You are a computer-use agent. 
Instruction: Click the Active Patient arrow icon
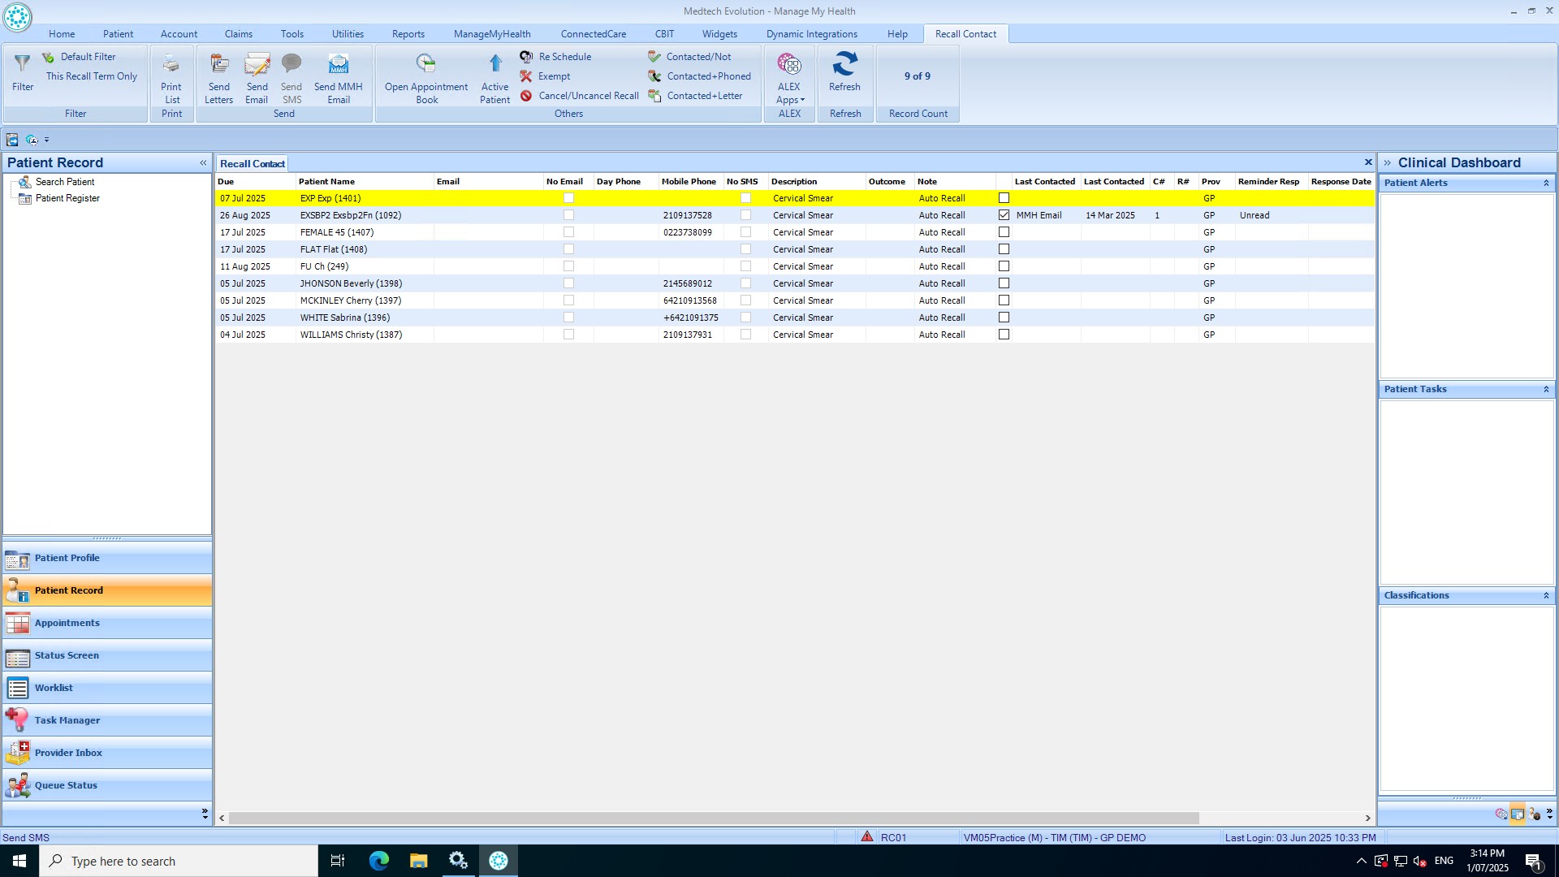pyautogui.click(x=494, y=64)
